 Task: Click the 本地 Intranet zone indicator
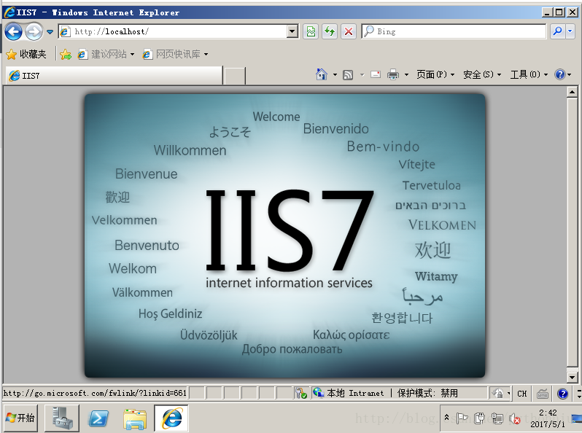click(x=348, y=393)
